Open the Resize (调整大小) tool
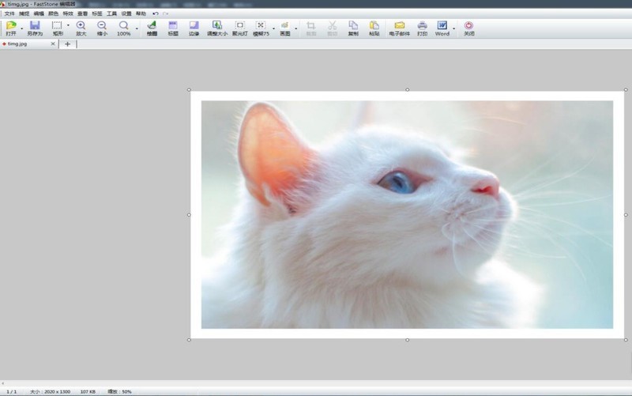The height and width of the screenshot is (396, 632). click(x=216, y=26)
